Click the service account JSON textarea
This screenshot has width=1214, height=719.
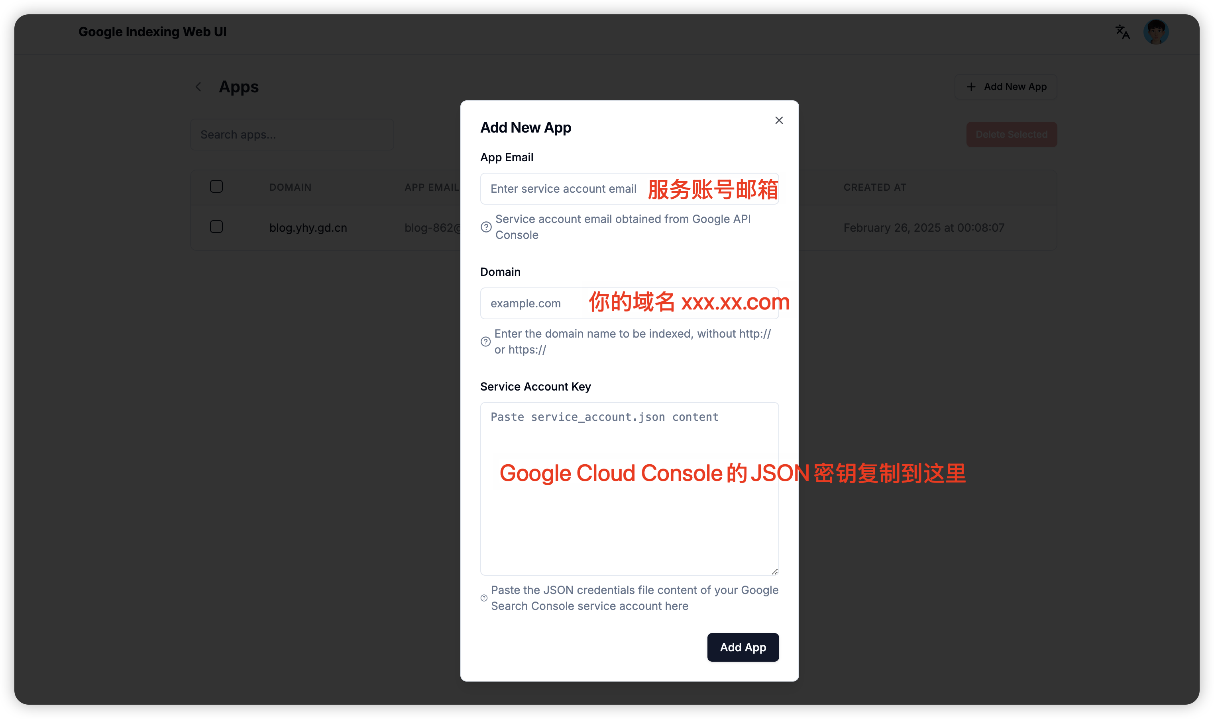tap(630, 488)
